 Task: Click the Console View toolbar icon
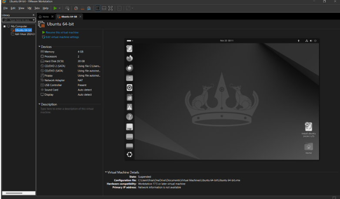tap(119, 8)
